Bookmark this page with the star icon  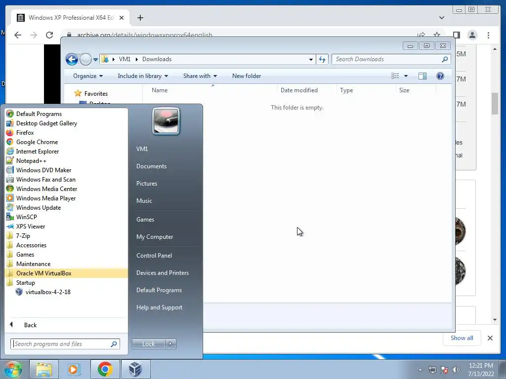pyautogui.click(x=437, y=35)
